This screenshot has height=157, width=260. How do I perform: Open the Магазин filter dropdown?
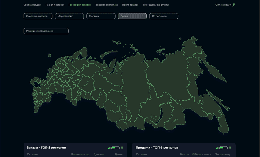pos(101,16)
